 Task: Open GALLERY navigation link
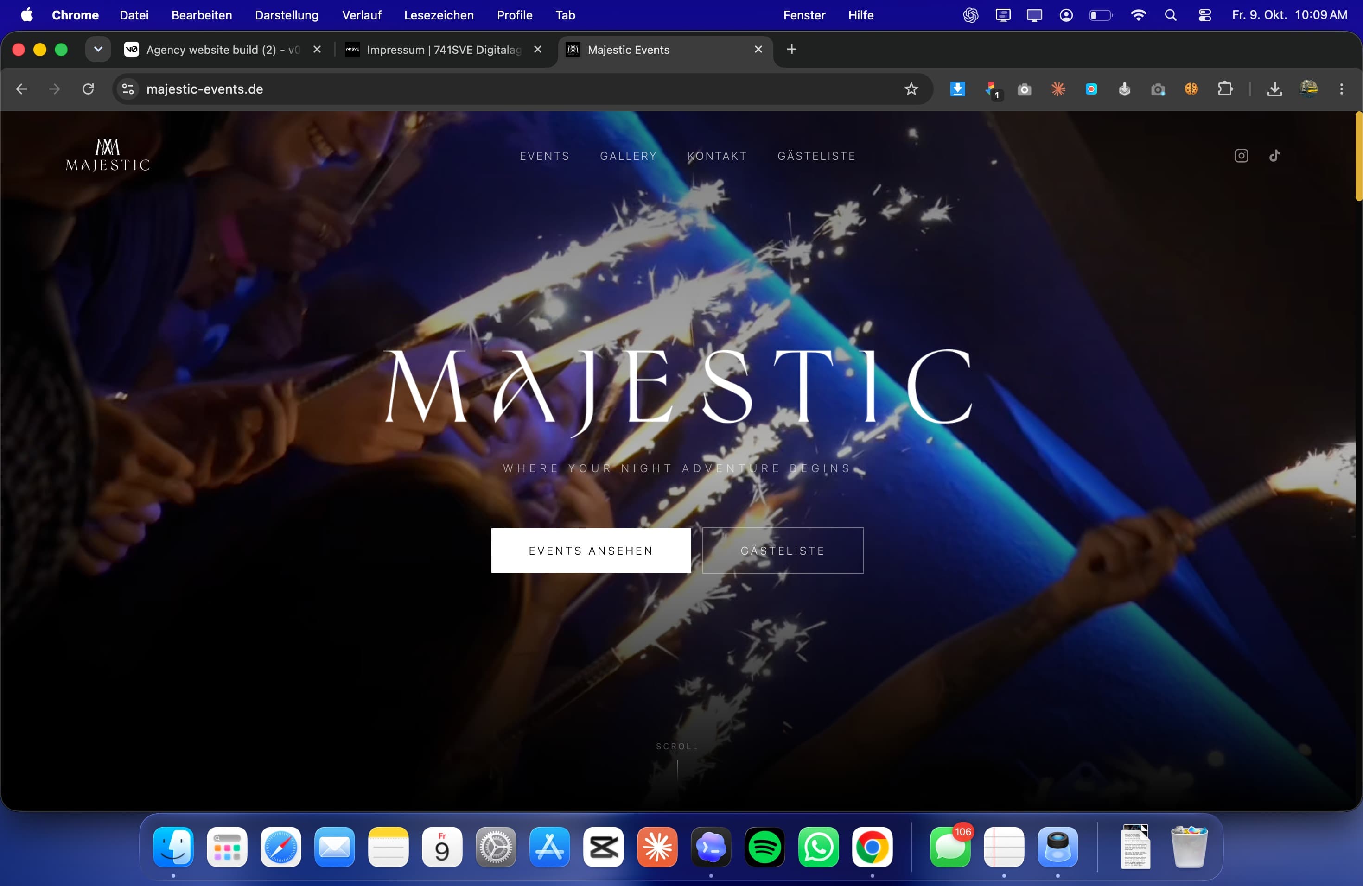[x=628, y=156]
